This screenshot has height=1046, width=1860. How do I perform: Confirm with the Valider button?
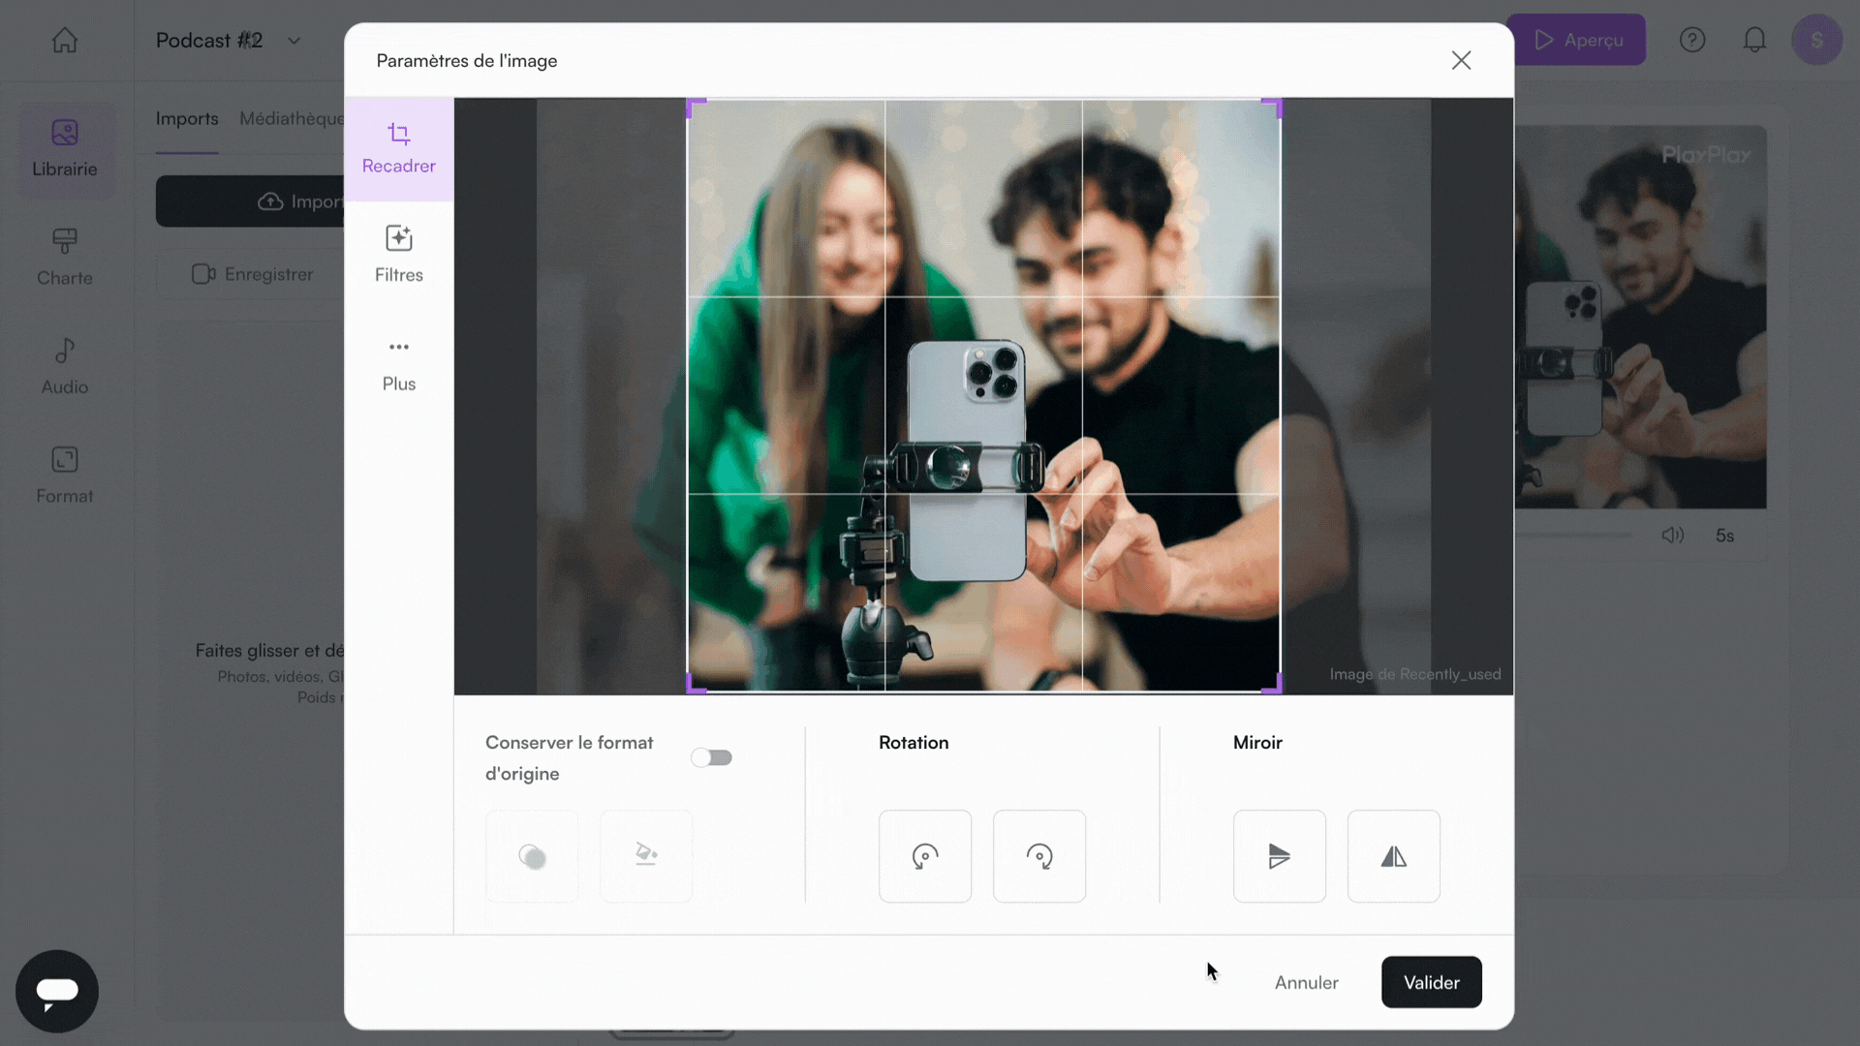click(x=1431, y=982)
